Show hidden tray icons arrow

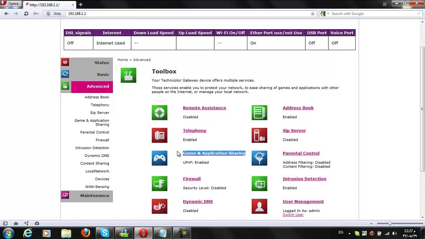(x=350, y=233)
